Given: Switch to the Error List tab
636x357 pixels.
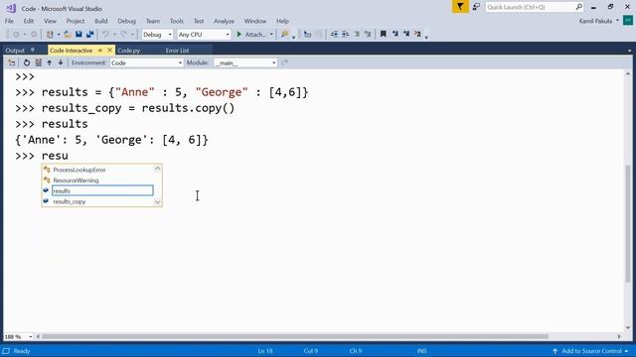Looking at the screenshot, I should click(x=177, y=51).
